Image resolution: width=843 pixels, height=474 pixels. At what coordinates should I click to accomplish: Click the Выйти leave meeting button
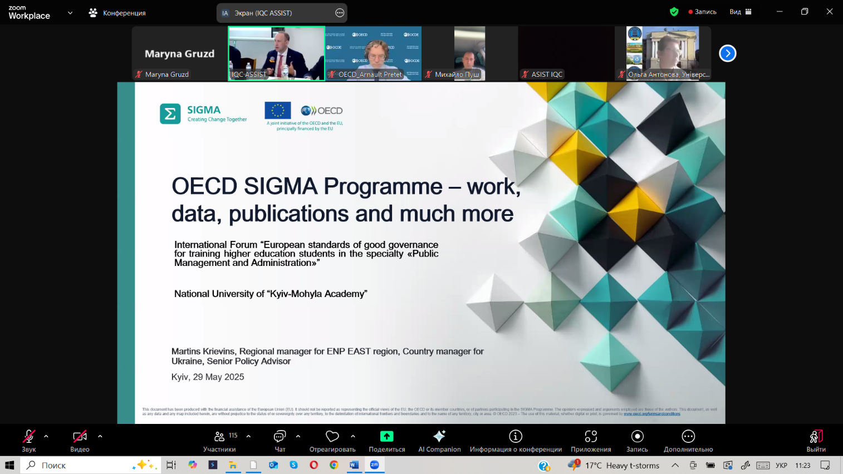pos(816,441)
